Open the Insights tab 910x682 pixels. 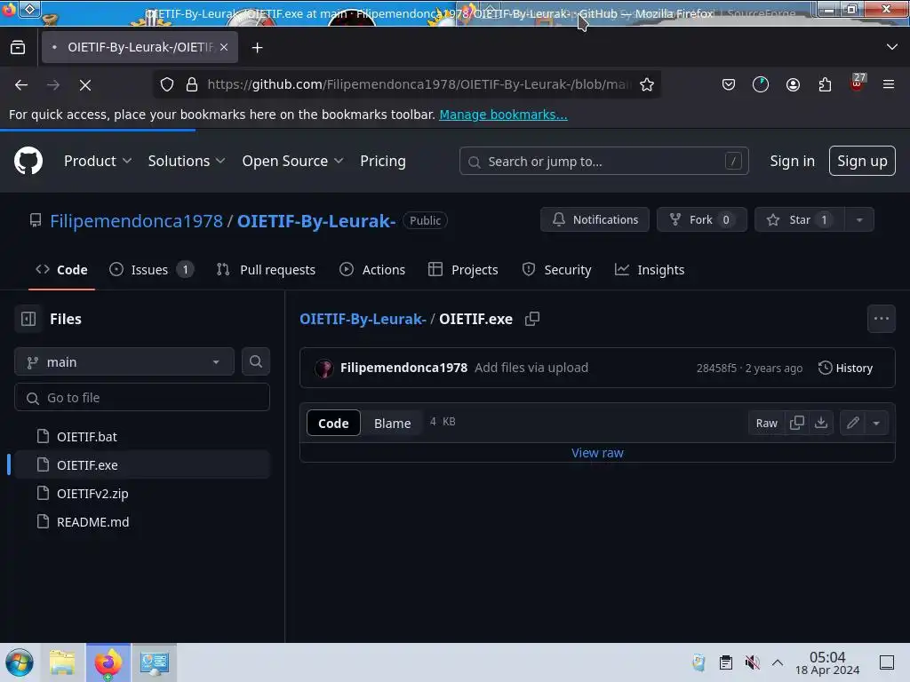[x=650, y=270]
